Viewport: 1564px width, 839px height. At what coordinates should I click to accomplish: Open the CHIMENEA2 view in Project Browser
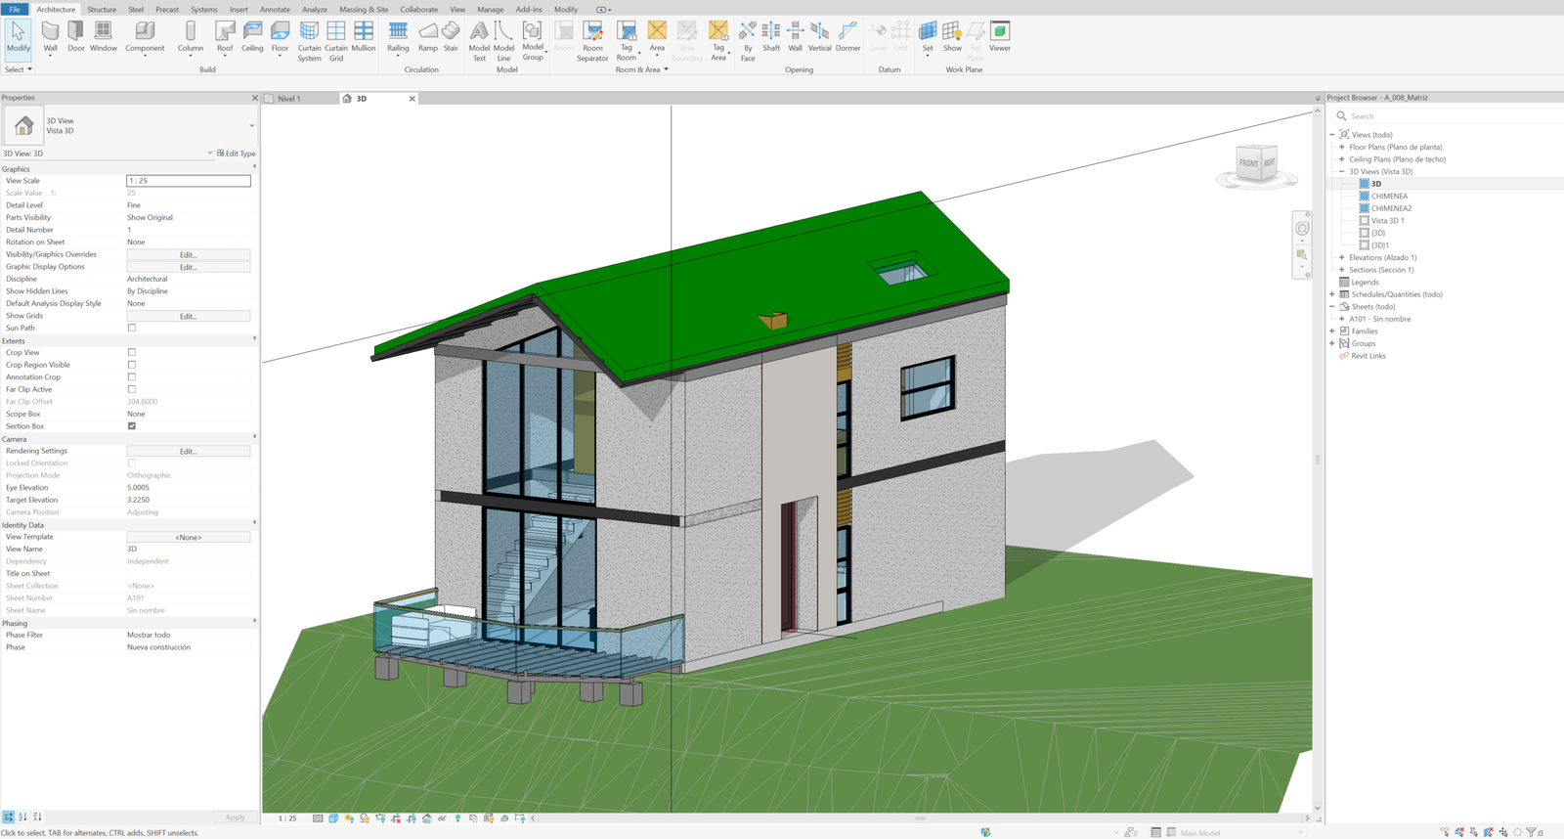[x=1391, y=208]
